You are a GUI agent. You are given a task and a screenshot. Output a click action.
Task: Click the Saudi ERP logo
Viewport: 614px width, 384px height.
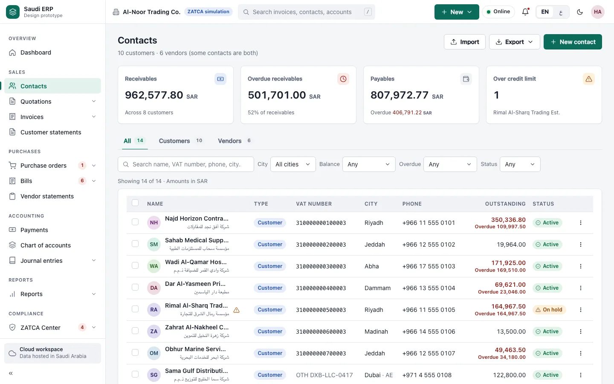tap(13, 12)
